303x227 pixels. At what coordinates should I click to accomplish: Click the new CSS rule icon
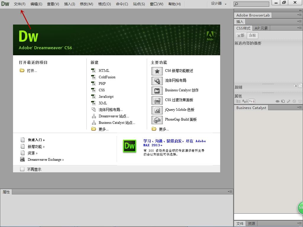[x=283, y=101]
